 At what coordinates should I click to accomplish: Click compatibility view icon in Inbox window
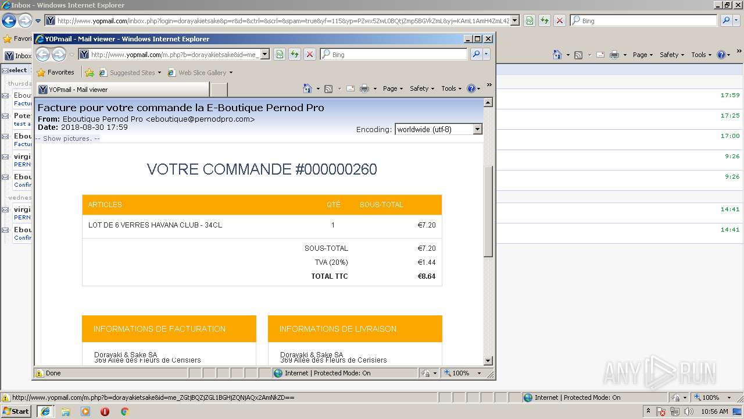click(530, 20)
